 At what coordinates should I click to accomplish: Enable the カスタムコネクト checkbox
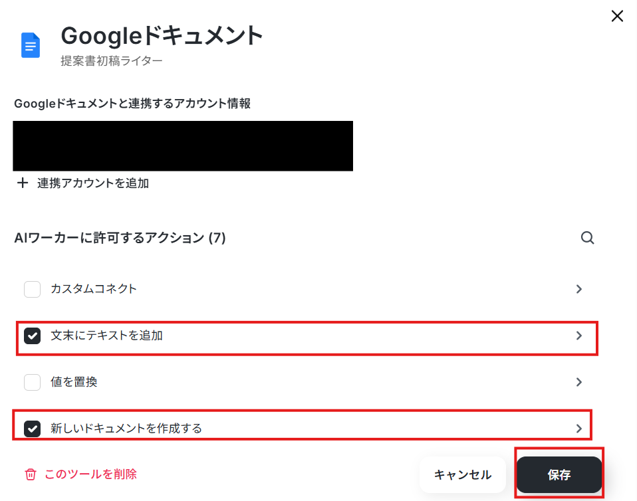[x=32, y=289]
